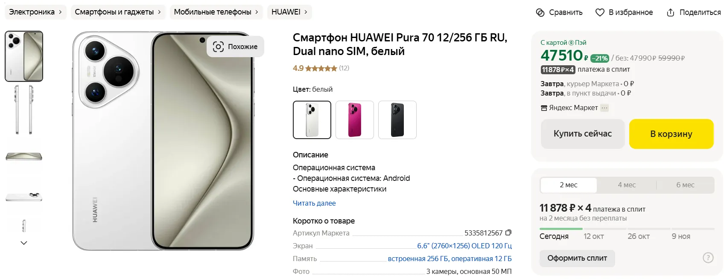Copy article number with copy icon
Screen dimensions: 727x279
tap(508, 232)
